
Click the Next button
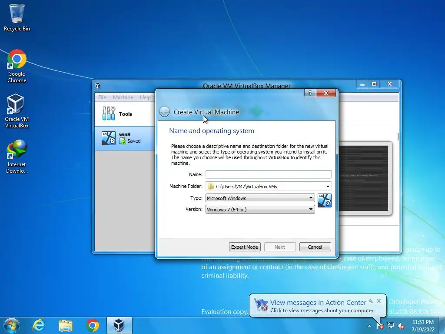pos(280,247)
